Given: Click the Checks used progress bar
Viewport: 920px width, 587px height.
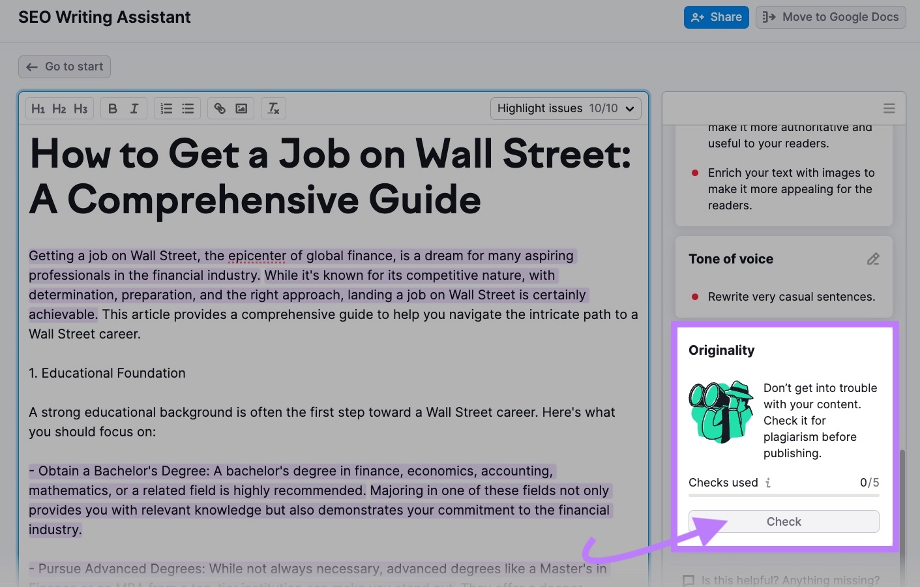Looking at the screenshot, I should pyautogui.click(x=784, y=496).
